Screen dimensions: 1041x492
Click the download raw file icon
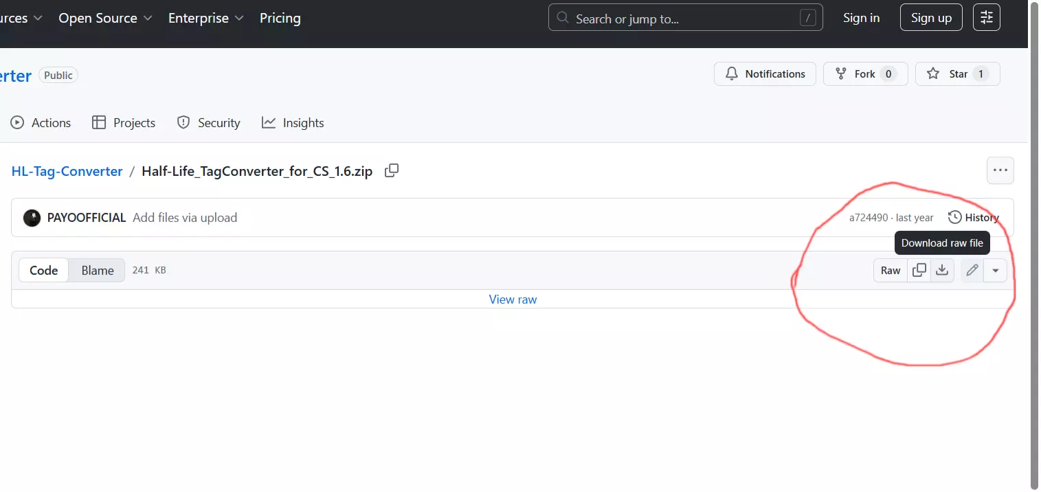point(942,270)
